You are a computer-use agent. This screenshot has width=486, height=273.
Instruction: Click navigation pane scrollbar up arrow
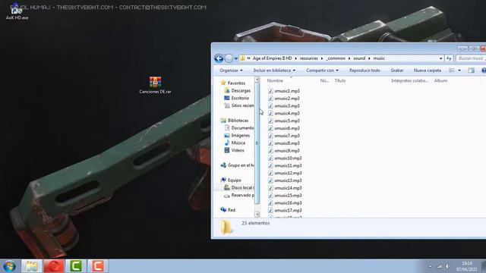[x=257, y=80]
